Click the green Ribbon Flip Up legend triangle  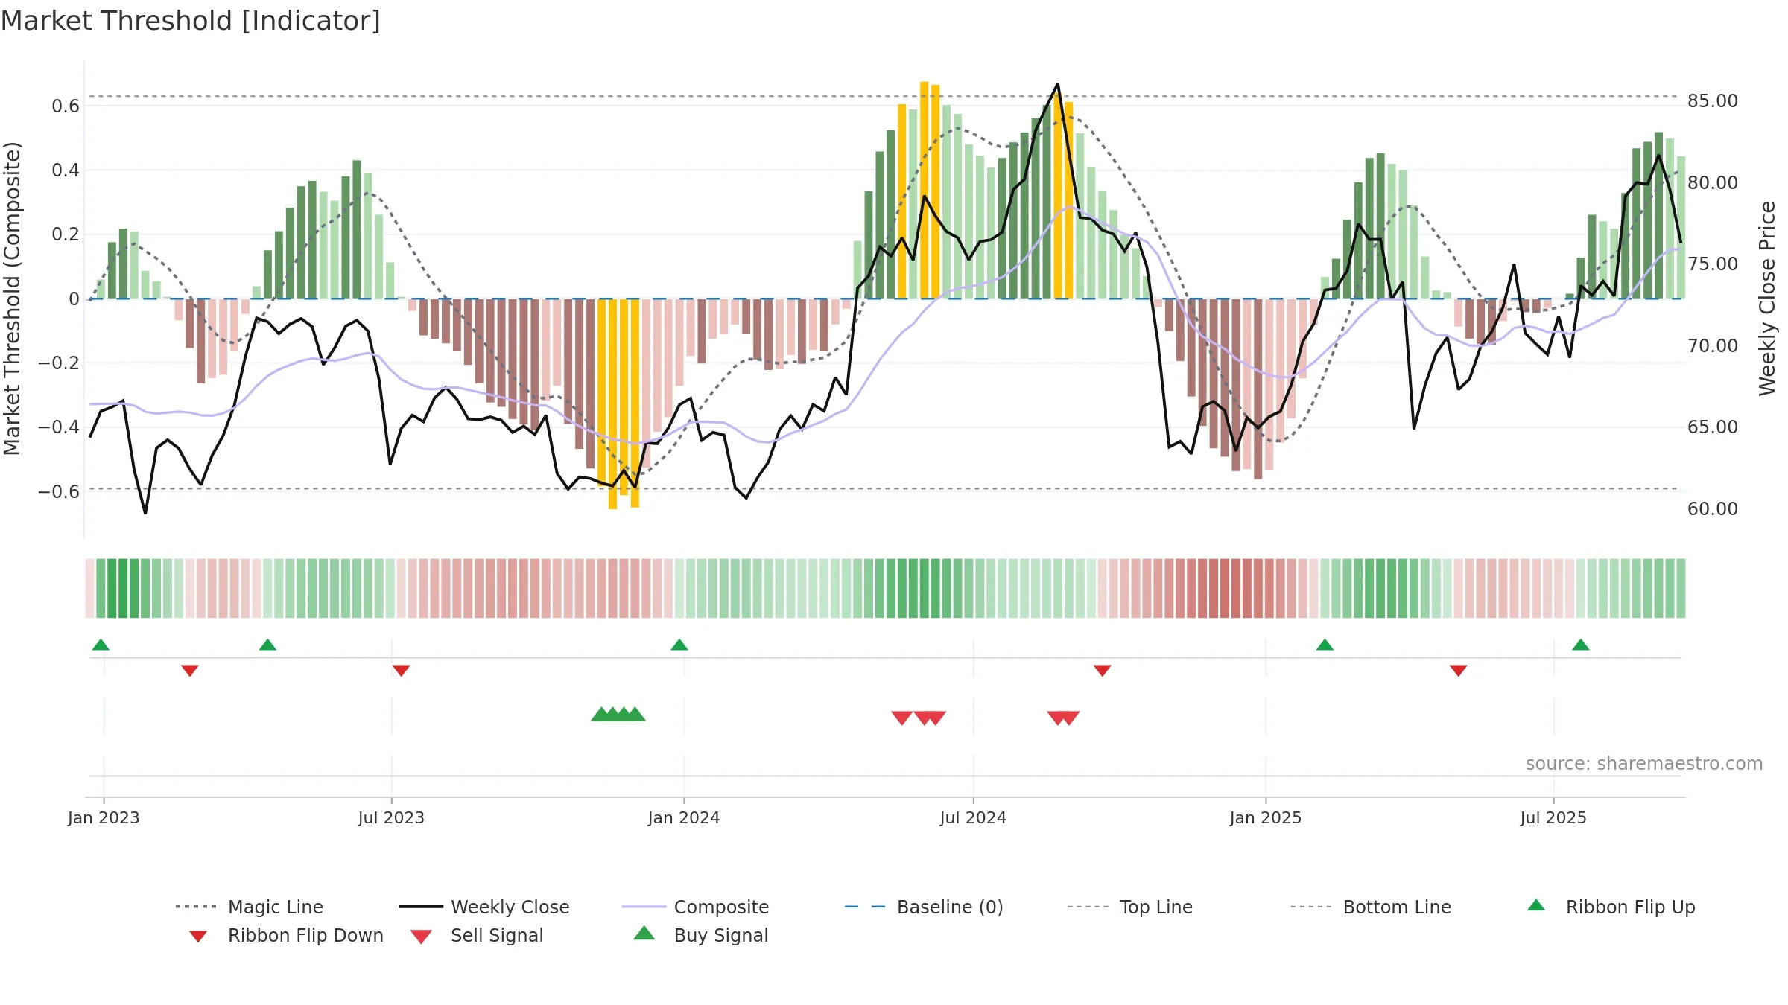coord(1536,905)
